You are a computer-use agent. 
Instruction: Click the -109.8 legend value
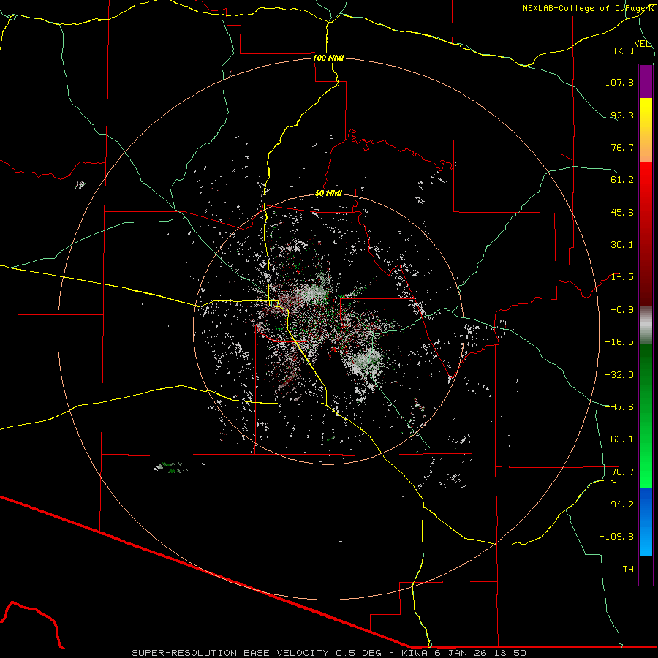616,537
